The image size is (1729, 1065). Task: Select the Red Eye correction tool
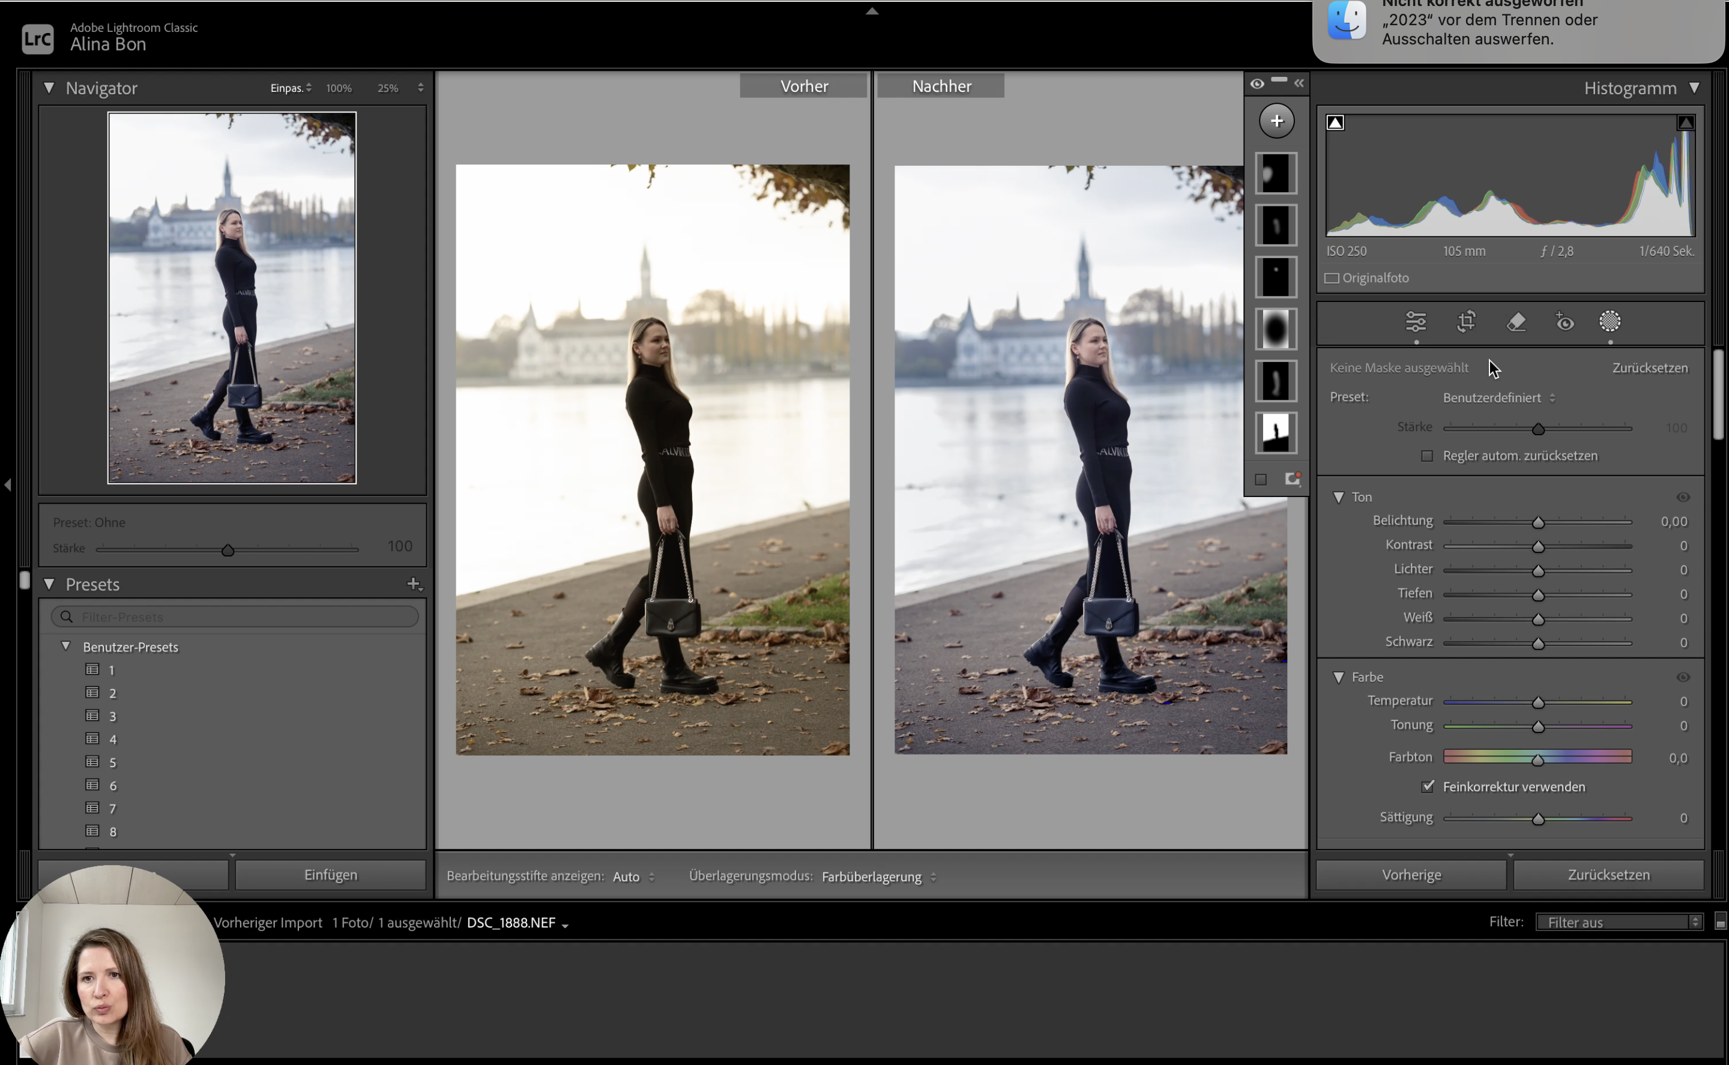(x=1564, y=322)
